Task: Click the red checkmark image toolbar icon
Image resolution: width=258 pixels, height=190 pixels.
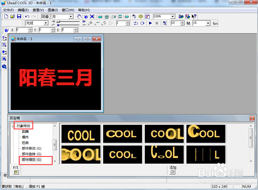Action: coord(147,17)
